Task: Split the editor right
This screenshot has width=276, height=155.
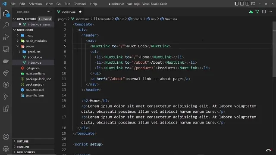Action: pos(263,12)
